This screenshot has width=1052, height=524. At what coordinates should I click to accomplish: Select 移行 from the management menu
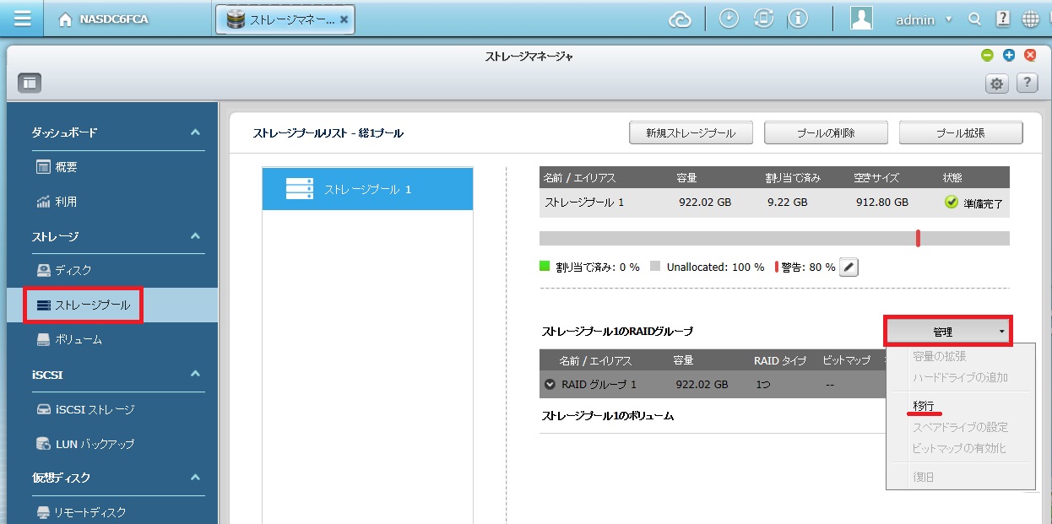[923, 406]
